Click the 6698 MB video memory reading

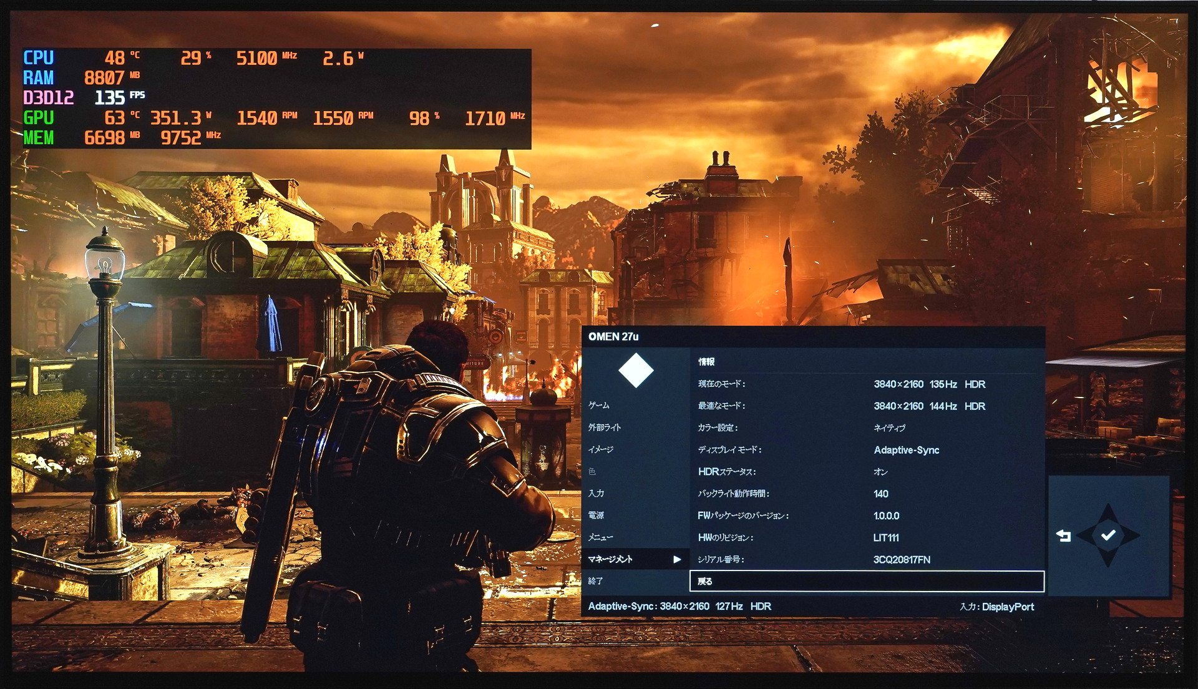point(112,138)
